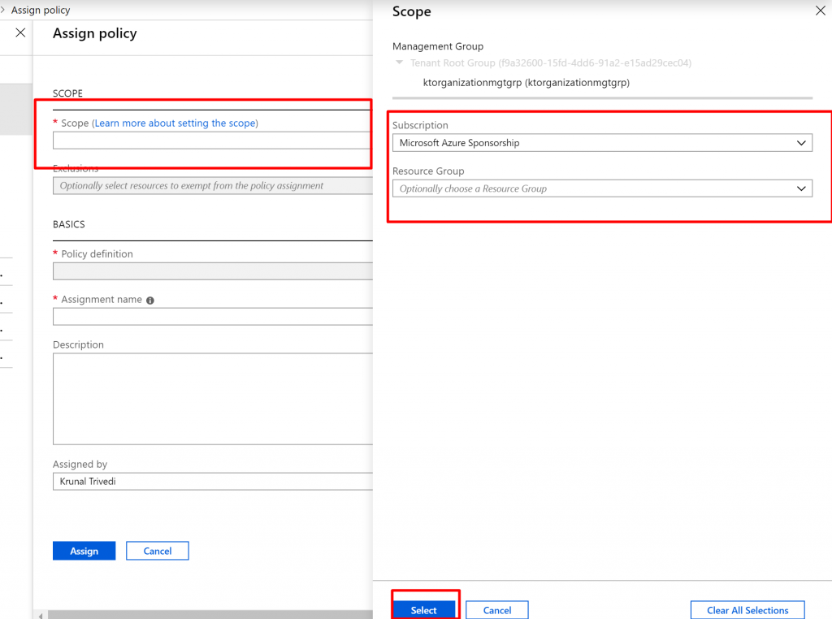Click the Assignment name text box
The width and height of the screenshot is (832, 619).
pos(211,317)
